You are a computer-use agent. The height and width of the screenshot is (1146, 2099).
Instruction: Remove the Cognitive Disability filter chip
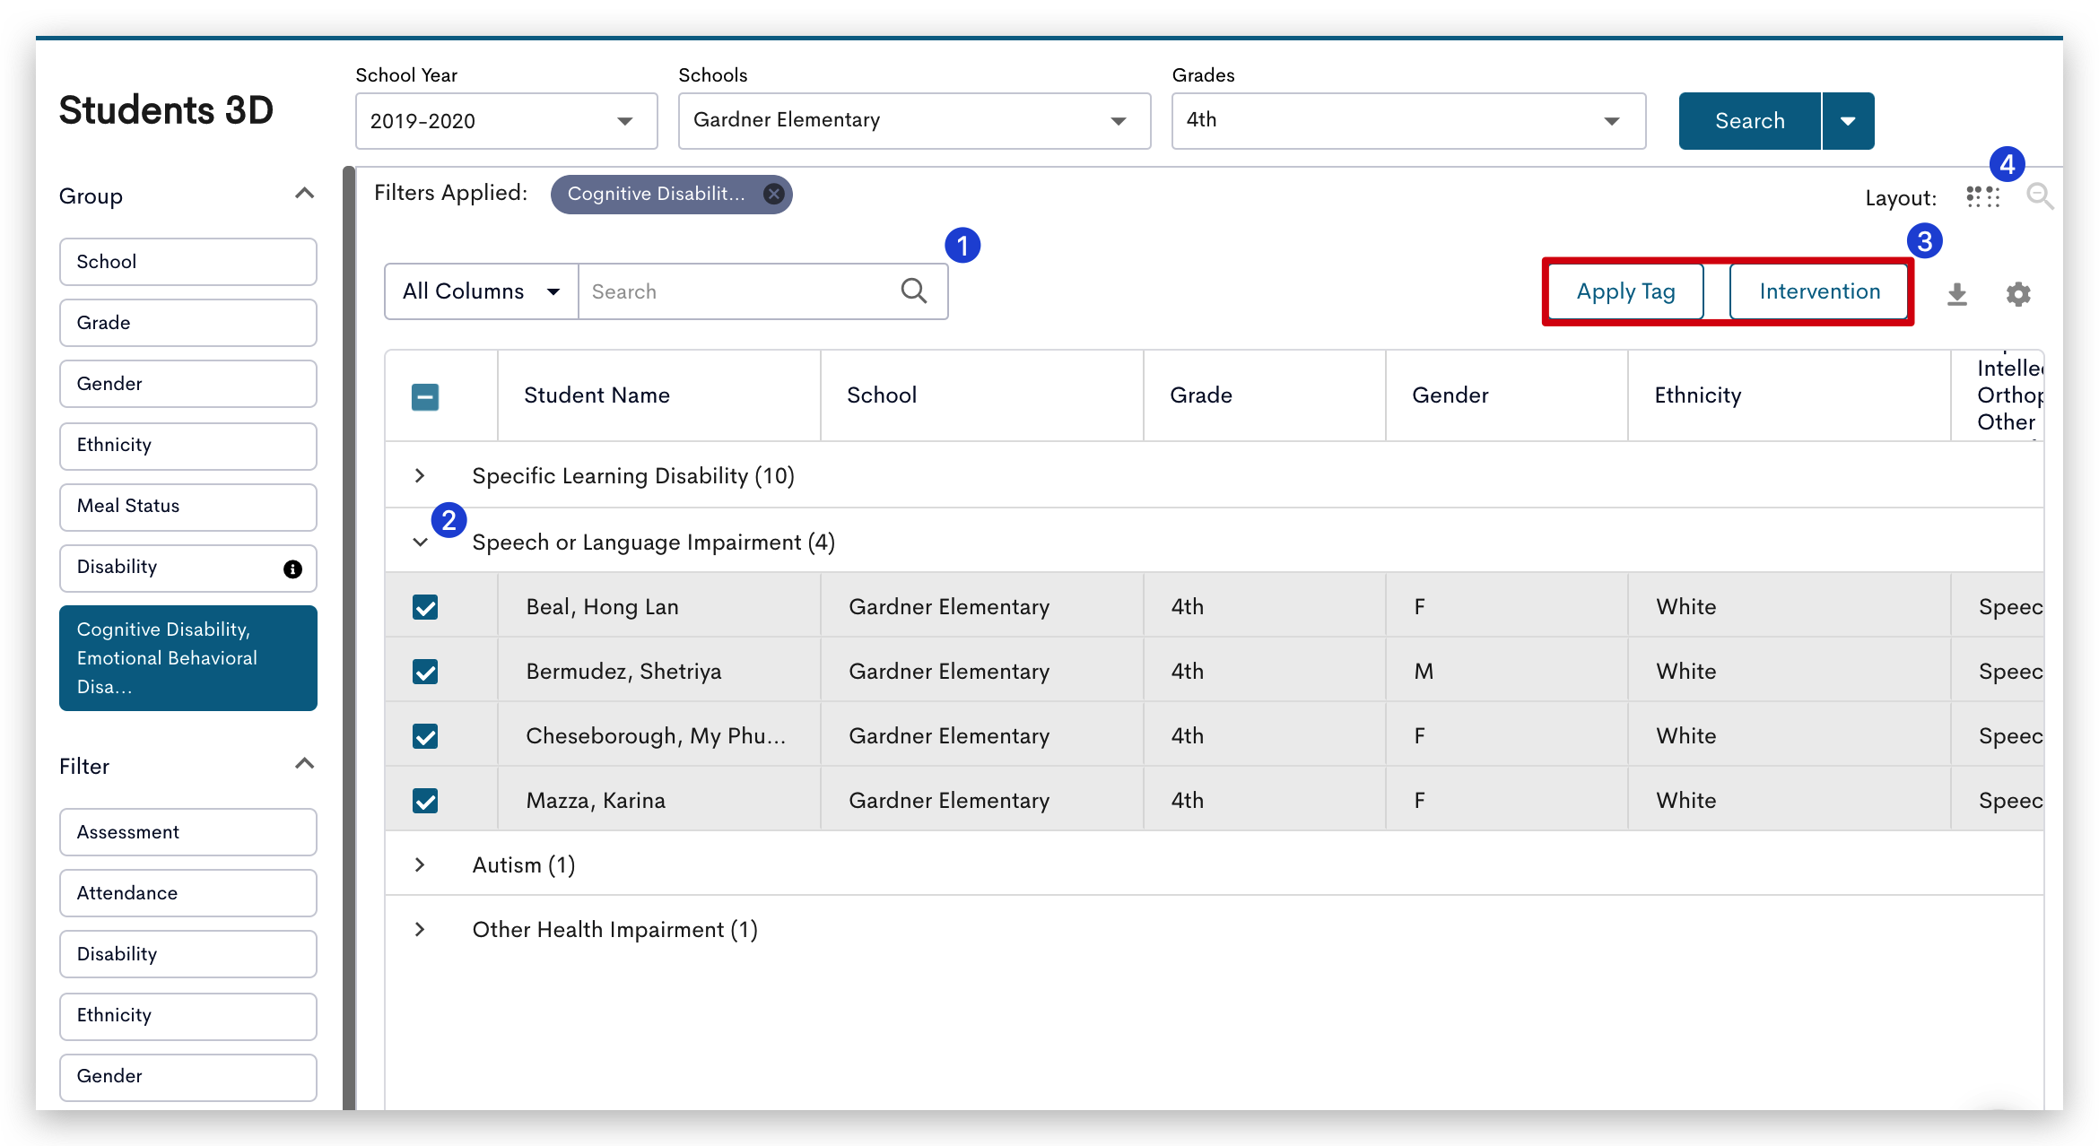[773, 194]
